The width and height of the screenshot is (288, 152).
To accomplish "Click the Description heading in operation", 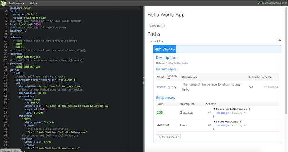I will pyautogui.click(x=166, y=57).
